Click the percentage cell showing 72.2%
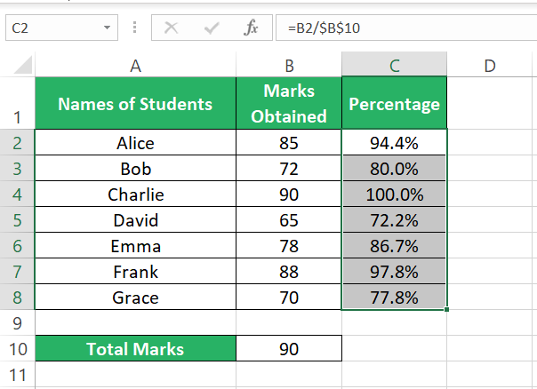The height and width of the screenshot is (389, 537). pyautogui.click(x=394, y=219)
